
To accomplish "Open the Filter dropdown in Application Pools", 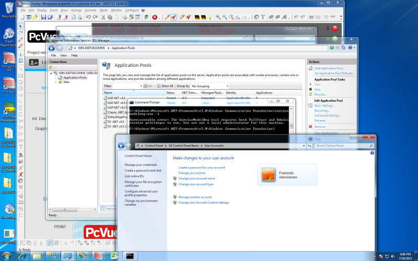I will tap(141, 86).
